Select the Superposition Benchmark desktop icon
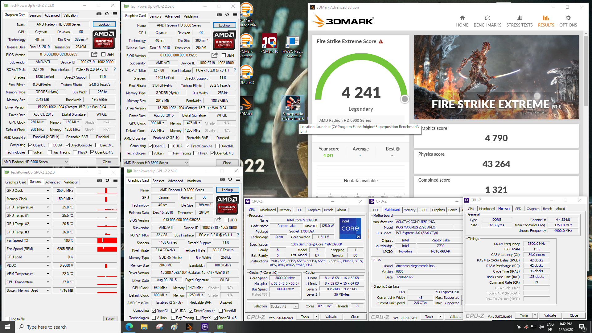This screenshot has width=592, height=333. [293, 108]
